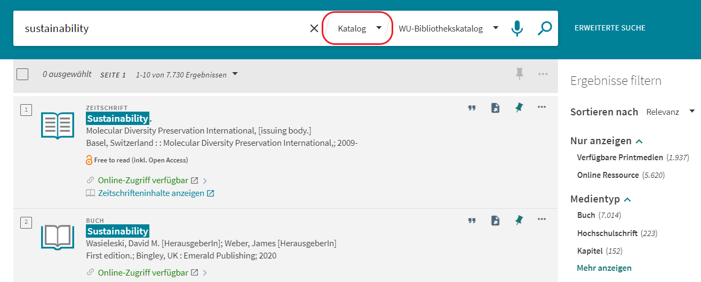Select result number 2 checkbox

[26, 222]
